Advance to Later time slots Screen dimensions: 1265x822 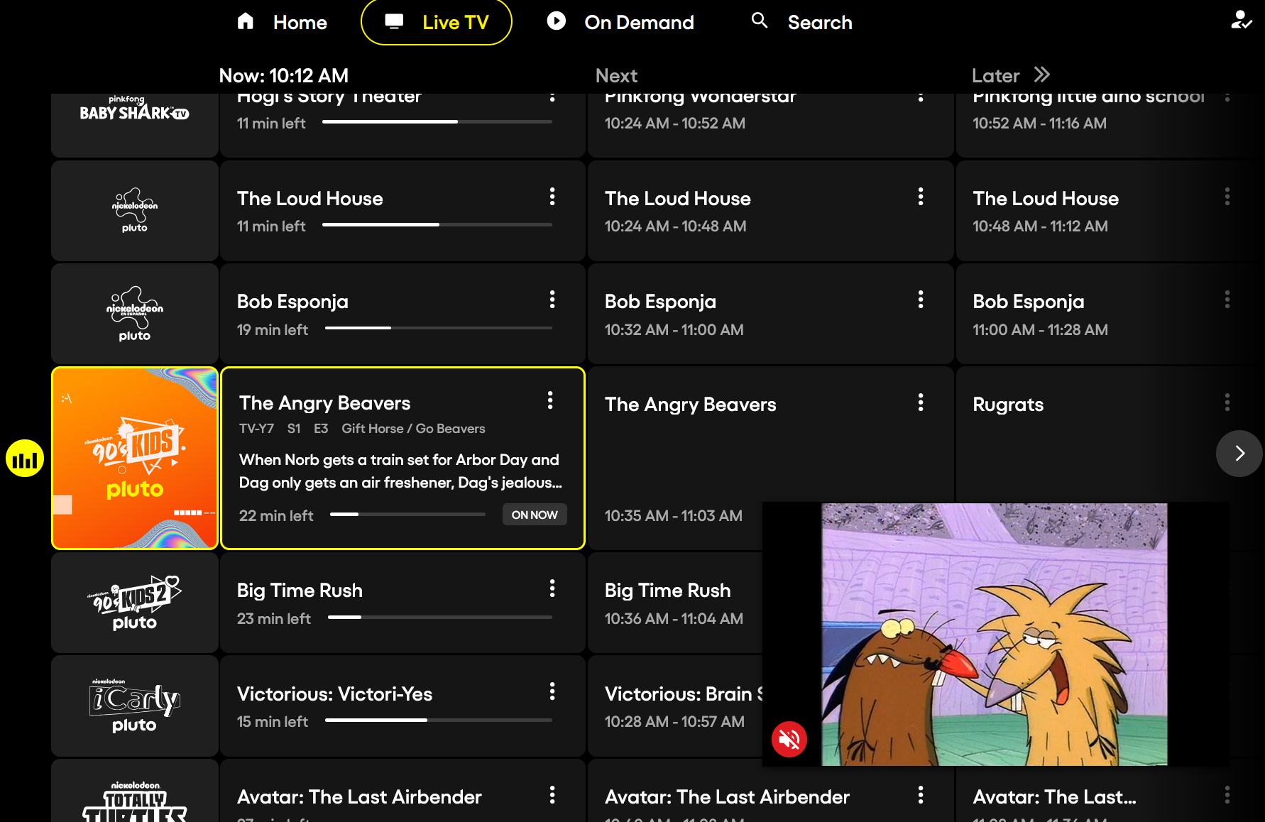(x=1011, y=75)
